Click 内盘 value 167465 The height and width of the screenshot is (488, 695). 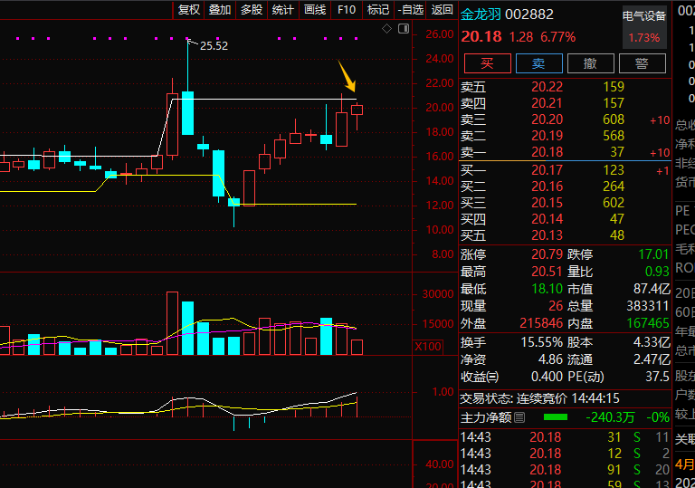click(x=648, y=323)
